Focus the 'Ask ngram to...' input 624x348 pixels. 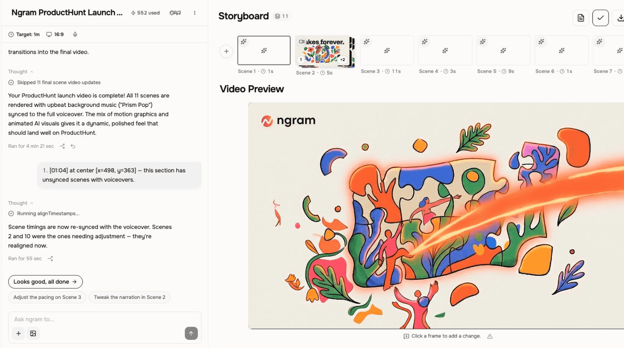point(105,319)
